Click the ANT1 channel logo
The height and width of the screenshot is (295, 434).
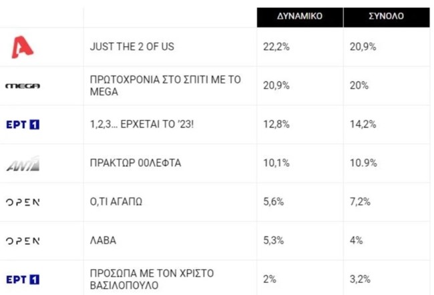pos(23,163)
